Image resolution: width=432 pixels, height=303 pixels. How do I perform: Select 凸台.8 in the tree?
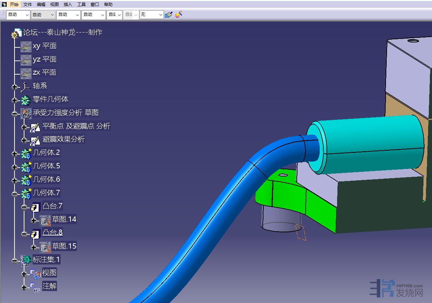point(52,233)
